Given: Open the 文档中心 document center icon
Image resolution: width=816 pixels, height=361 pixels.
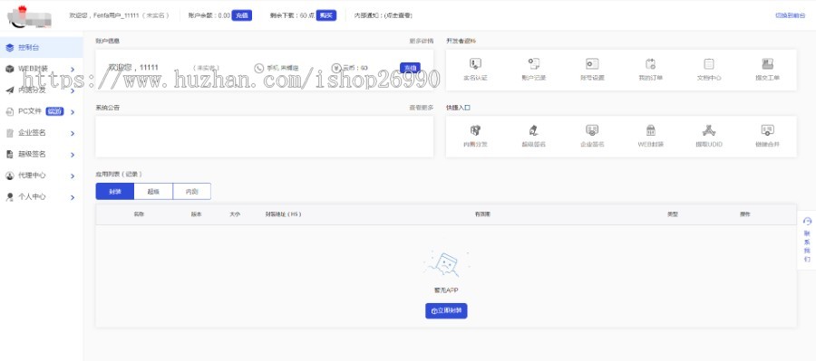Looking at the screenshot, I should pyautogui.click(x=709, y=64).
